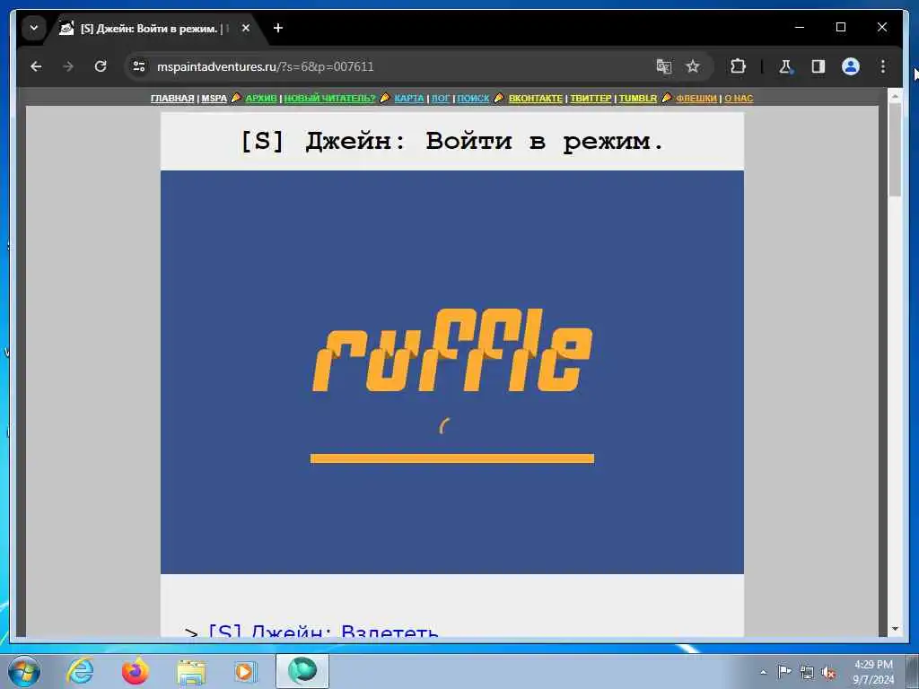Open the Windows Start button

tap(24, 671)
